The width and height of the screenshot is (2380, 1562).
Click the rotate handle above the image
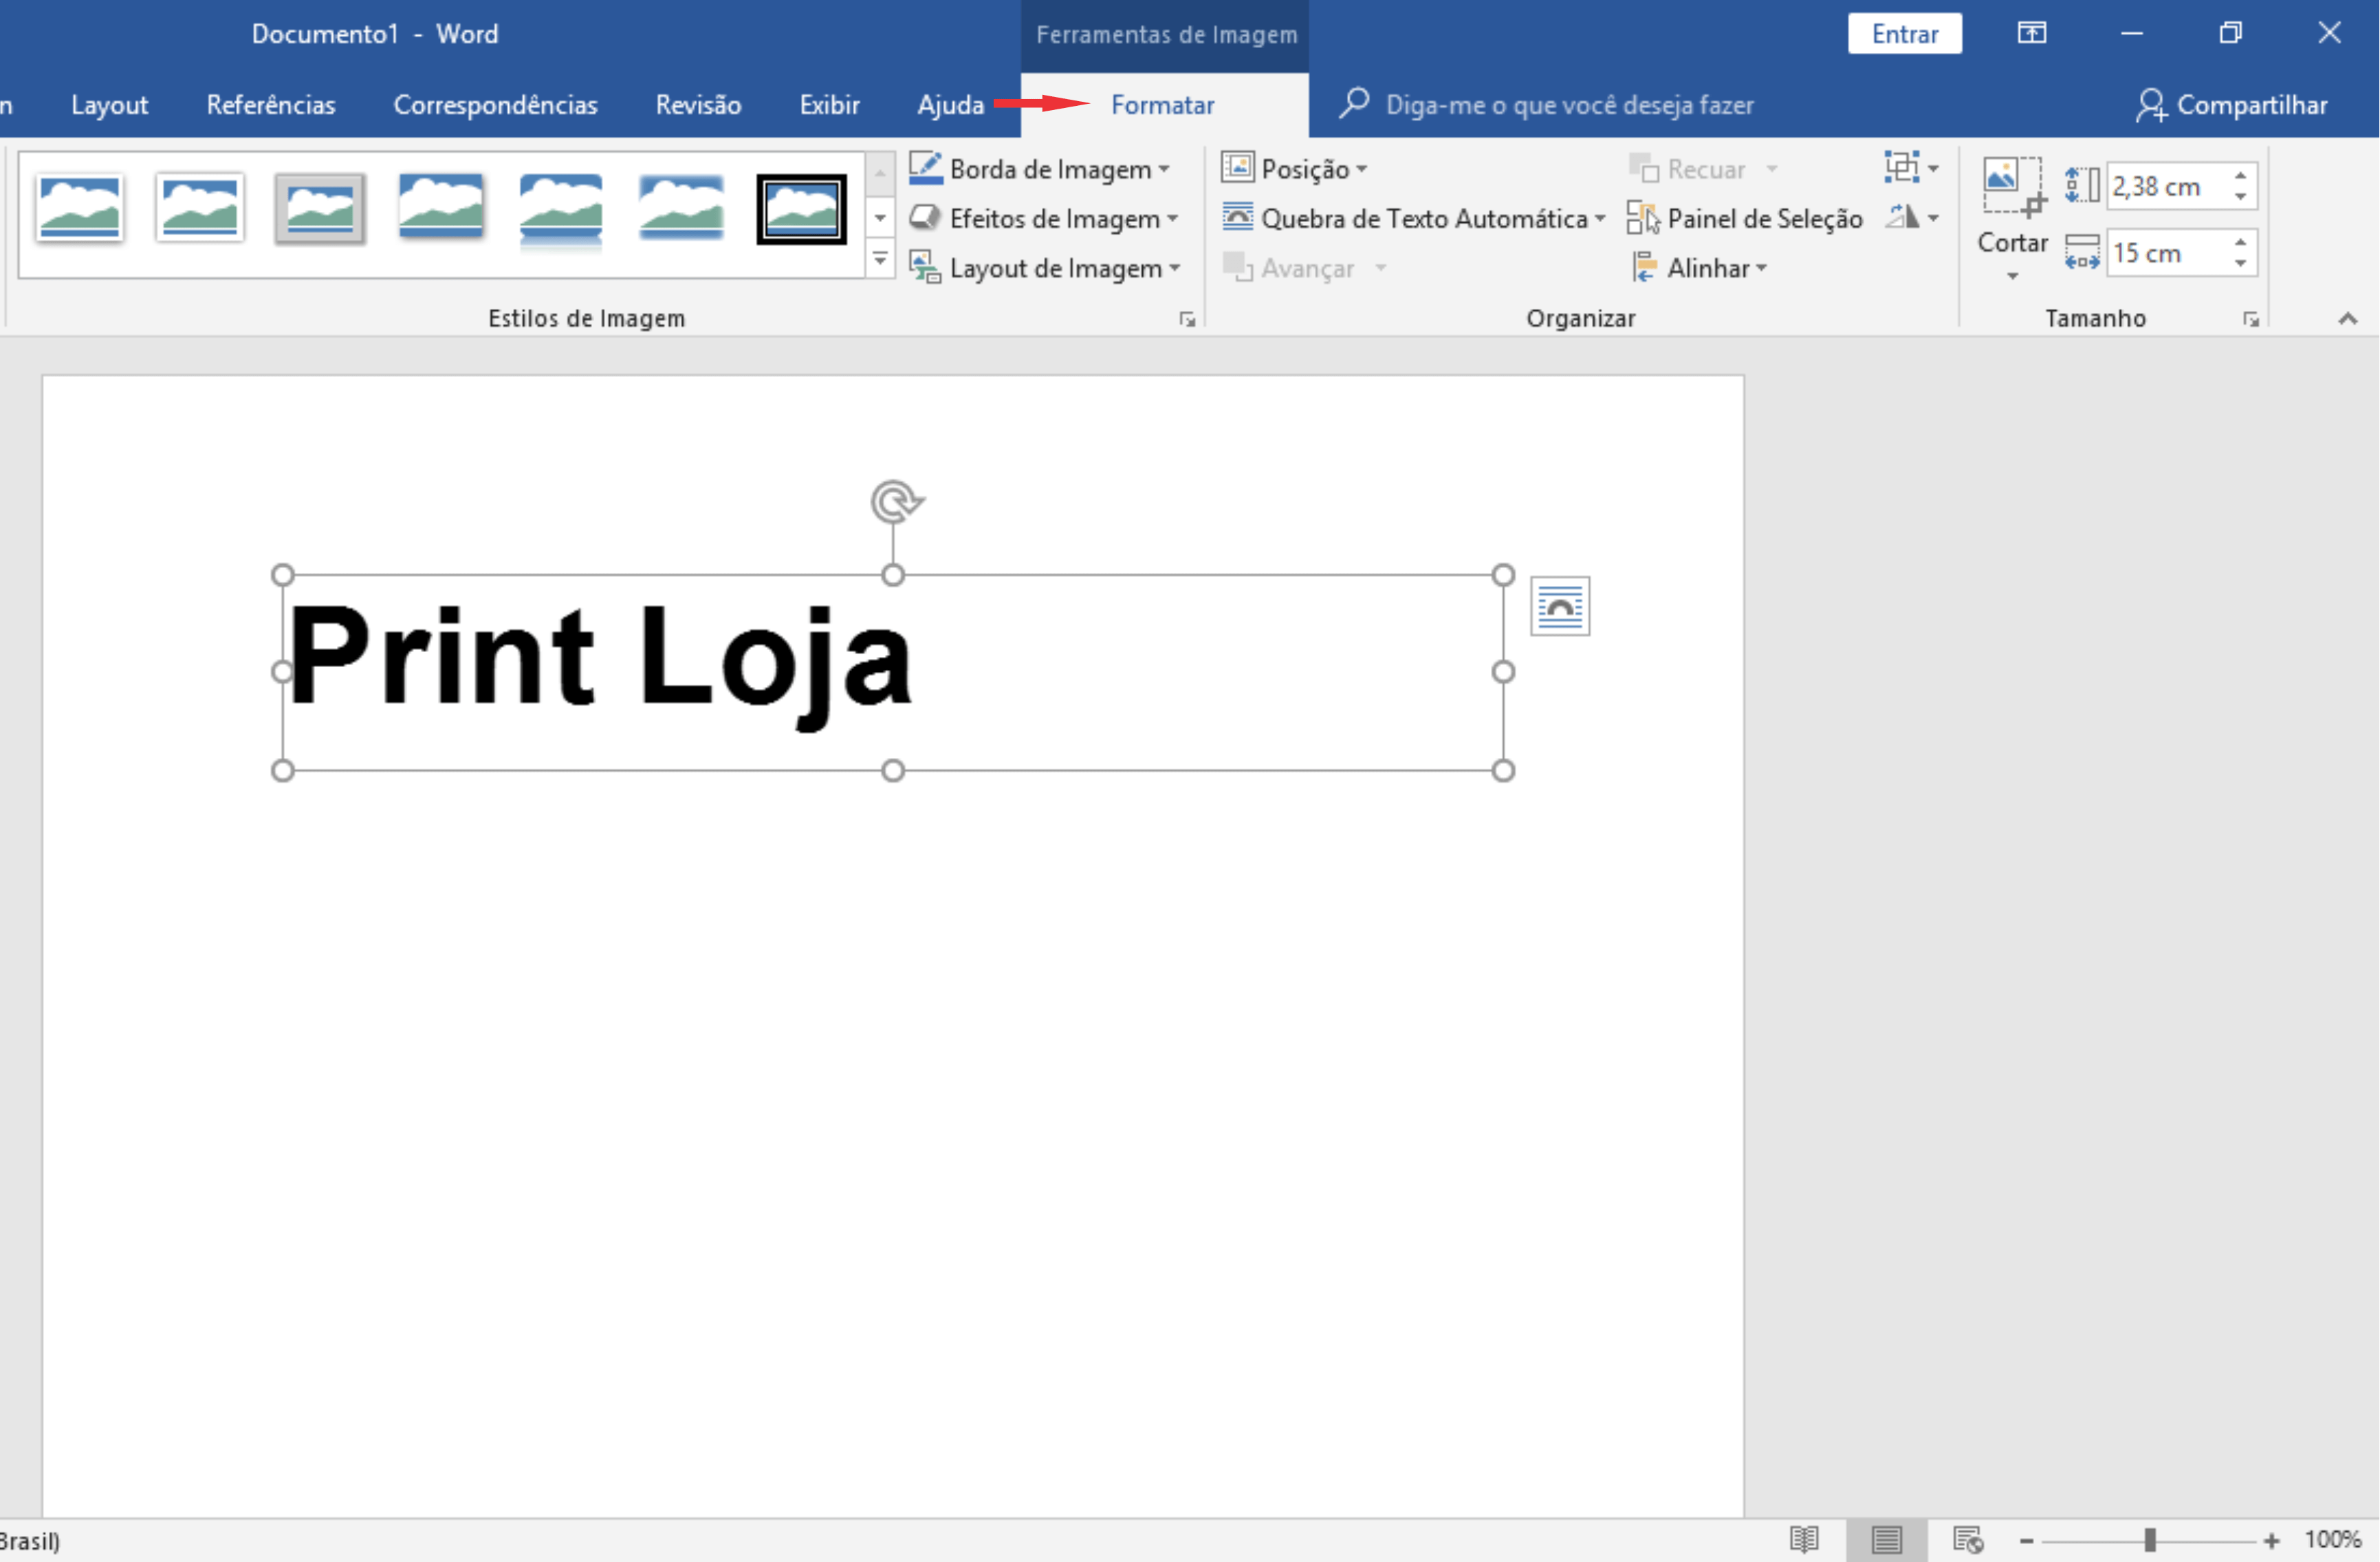click(x=894, y=501)
